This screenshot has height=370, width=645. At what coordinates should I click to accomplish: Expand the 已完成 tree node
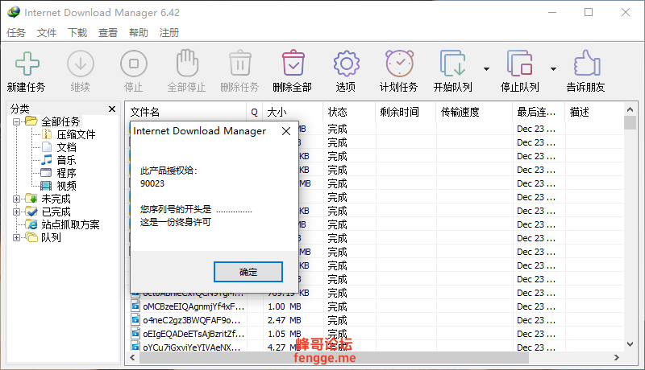pyautogui.click(x=16, y=212)
